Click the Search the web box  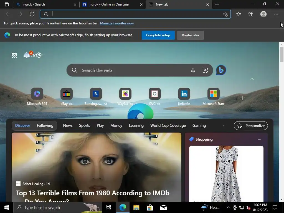click(x=140, y=70)
